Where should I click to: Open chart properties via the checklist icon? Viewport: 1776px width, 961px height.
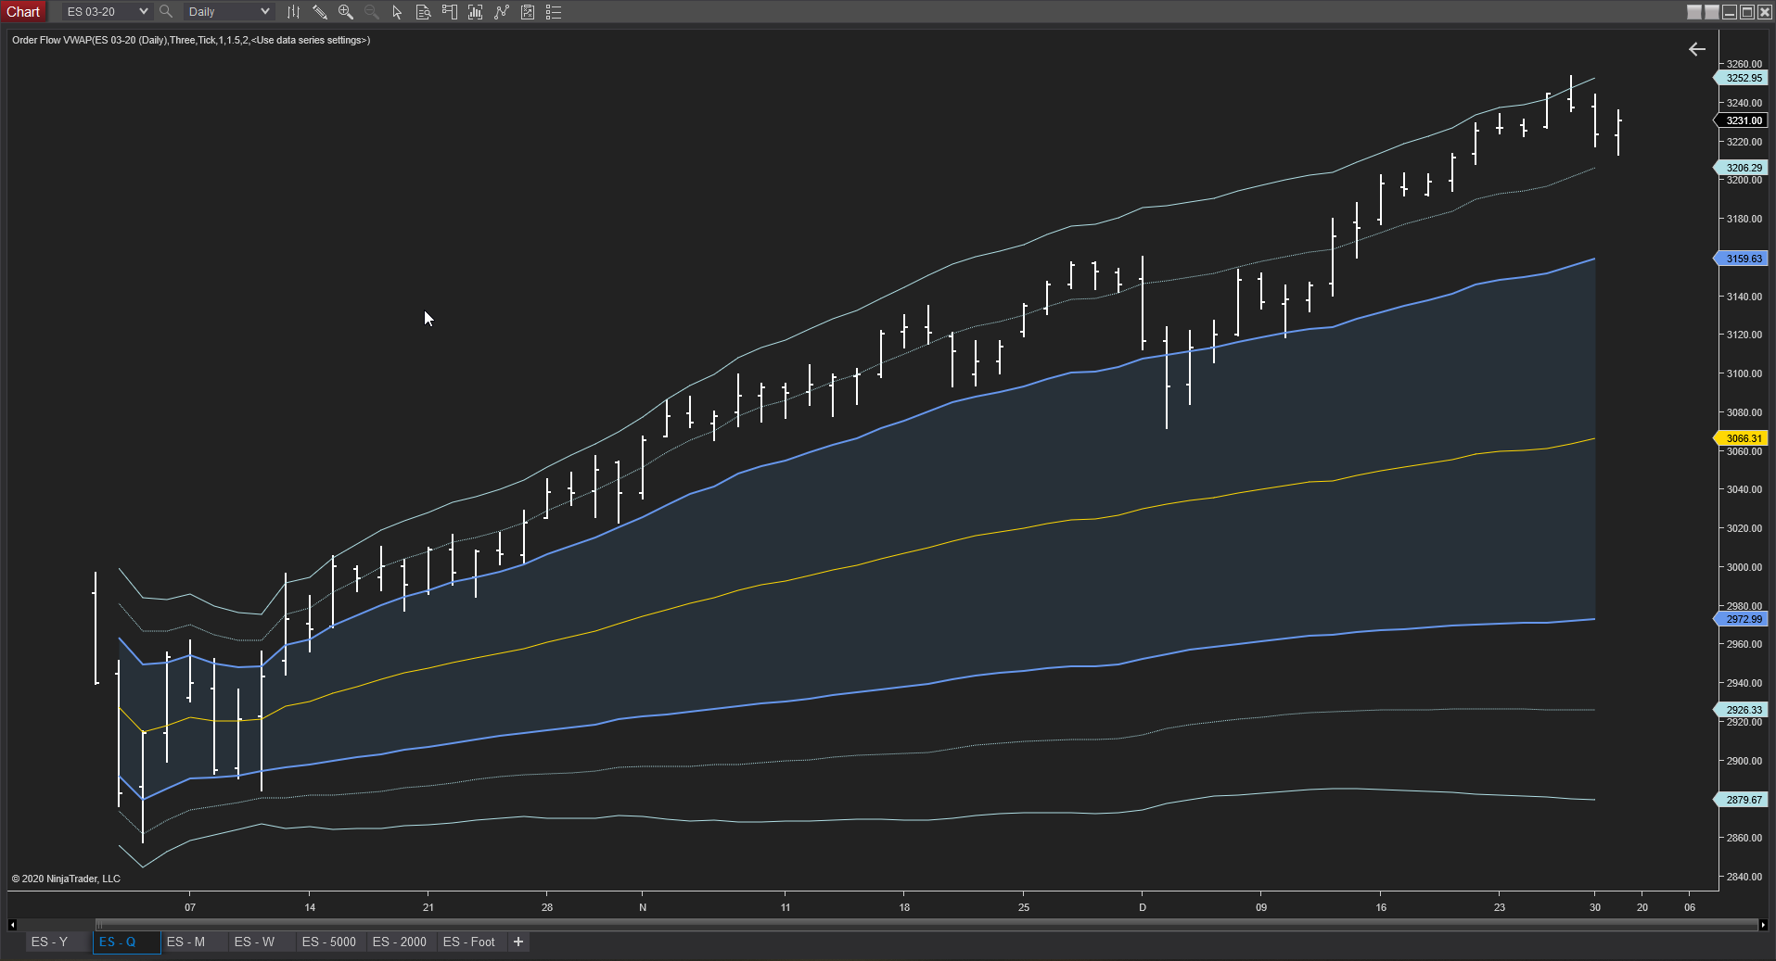point(554,11)
